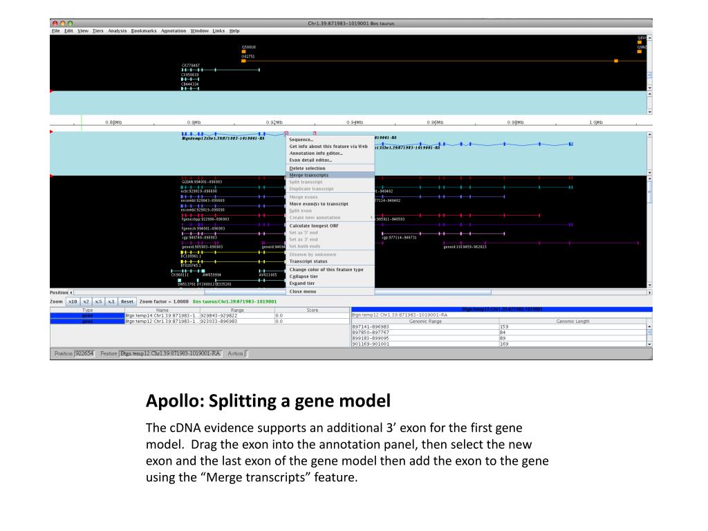Click the Score column header
The width and height of the screenshot is (708, 531).
pos(312,310)
